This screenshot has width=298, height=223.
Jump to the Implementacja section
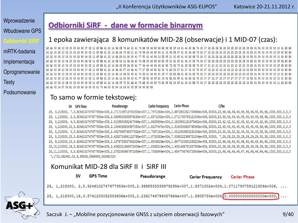tap(19, 61)
